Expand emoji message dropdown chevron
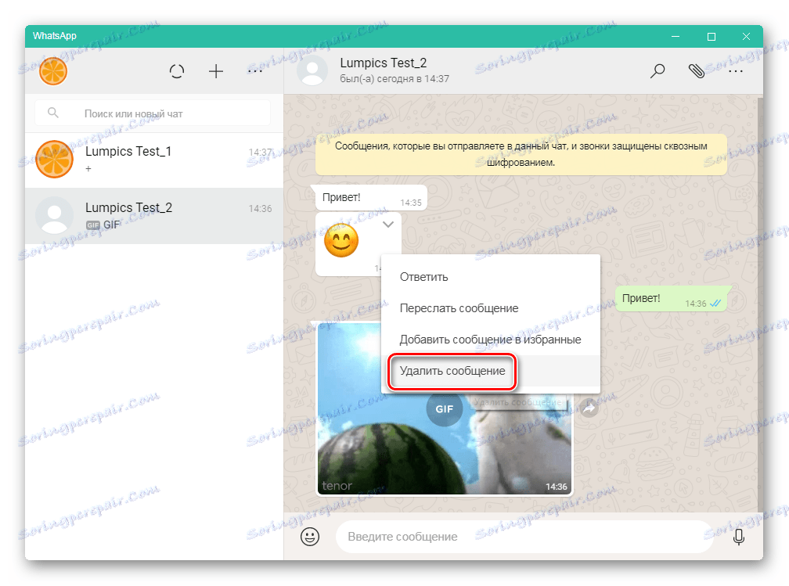 [388, 225]
